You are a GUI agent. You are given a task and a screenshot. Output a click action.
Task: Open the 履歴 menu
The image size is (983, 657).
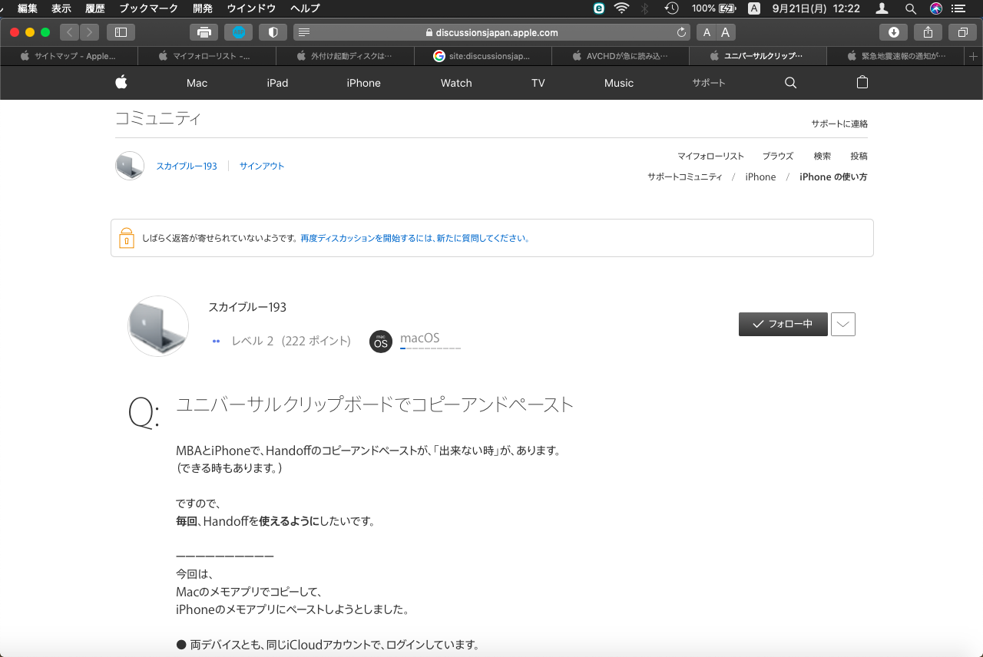(x=95, y=8)
